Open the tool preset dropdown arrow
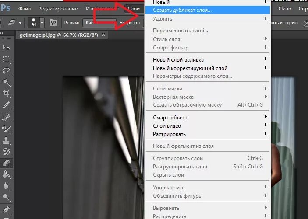308x219 pixels. [20, 23]
